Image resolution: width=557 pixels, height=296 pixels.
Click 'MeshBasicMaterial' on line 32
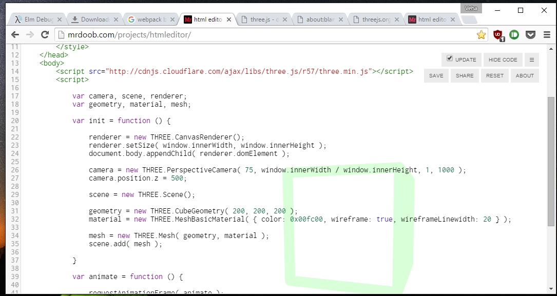click(x=209, y=220)
